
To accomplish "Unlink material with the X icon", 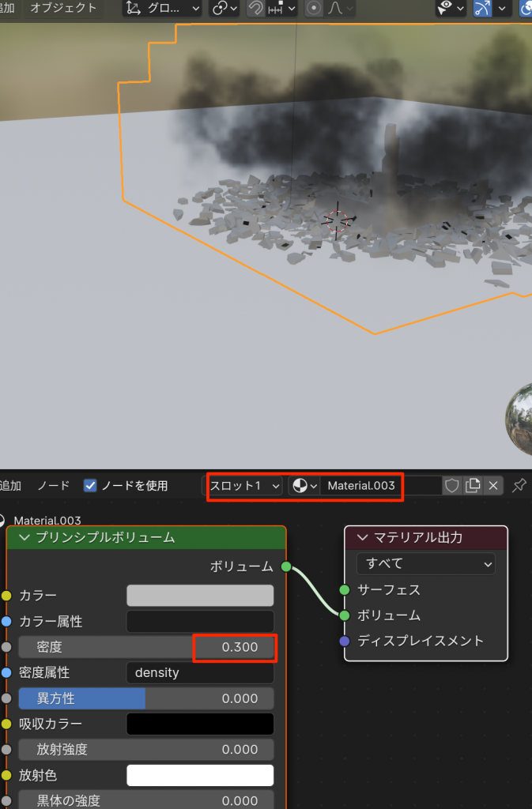I will [493, 485].
